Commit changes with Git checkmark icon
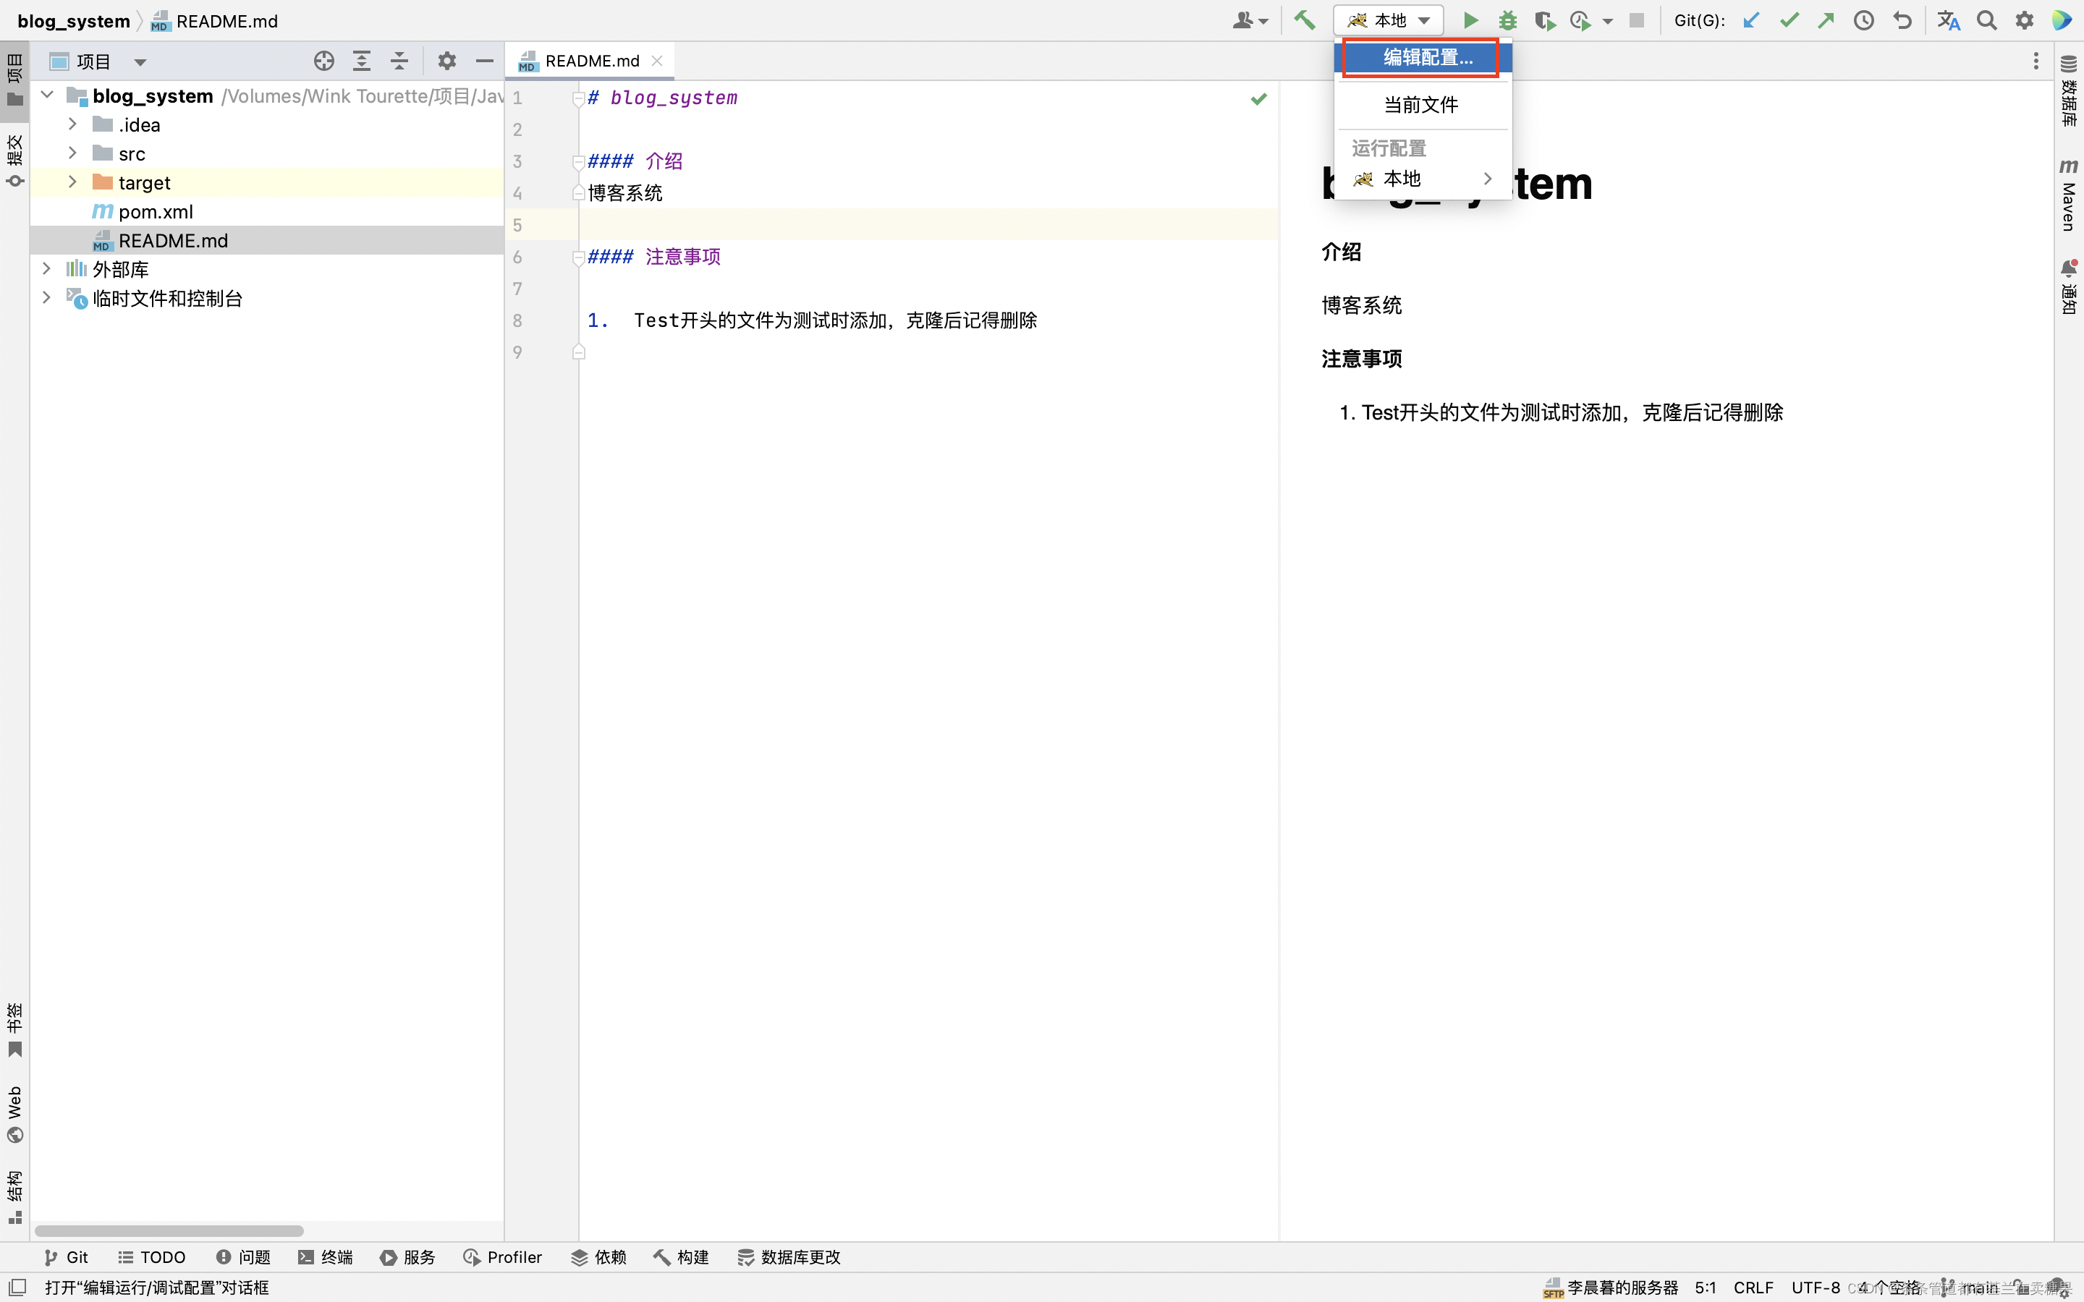2084x1302 pixels. pyautogui.click(x=1789, y=21)
